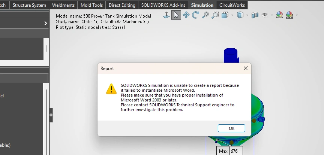Image resolution: width=324 pixels, height=155 pixels.
Task: Click the Study name Static 1 text
Action: pos(102,22)
